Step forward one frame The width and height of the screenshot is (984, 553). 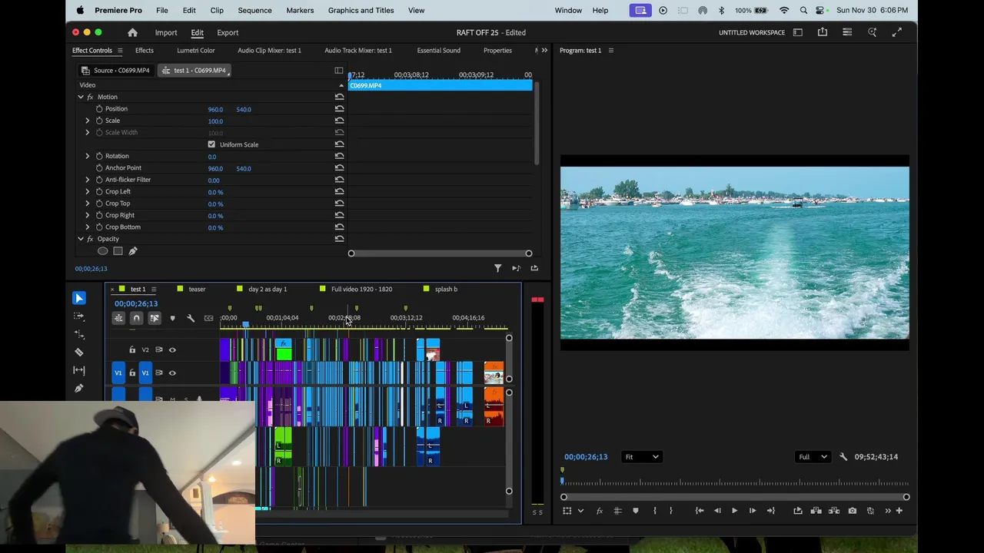coord(752,511)
